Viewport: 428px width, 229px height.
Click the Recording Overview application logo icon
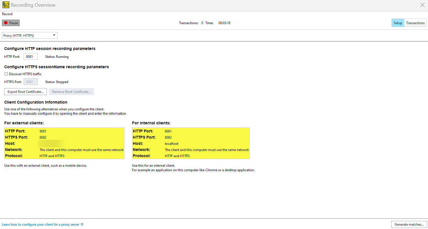coord(6,5)
